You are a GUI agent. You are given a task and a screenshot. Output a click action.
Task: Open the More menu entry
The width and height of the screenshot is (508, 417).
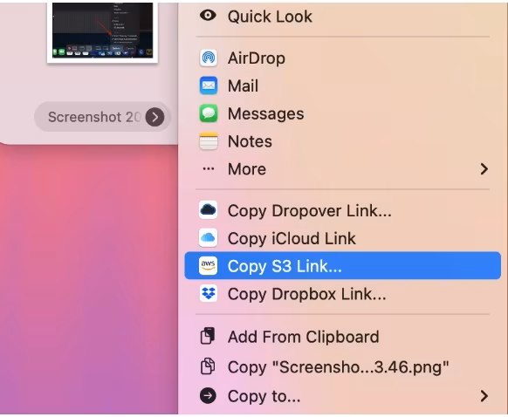tap(342, 168)
